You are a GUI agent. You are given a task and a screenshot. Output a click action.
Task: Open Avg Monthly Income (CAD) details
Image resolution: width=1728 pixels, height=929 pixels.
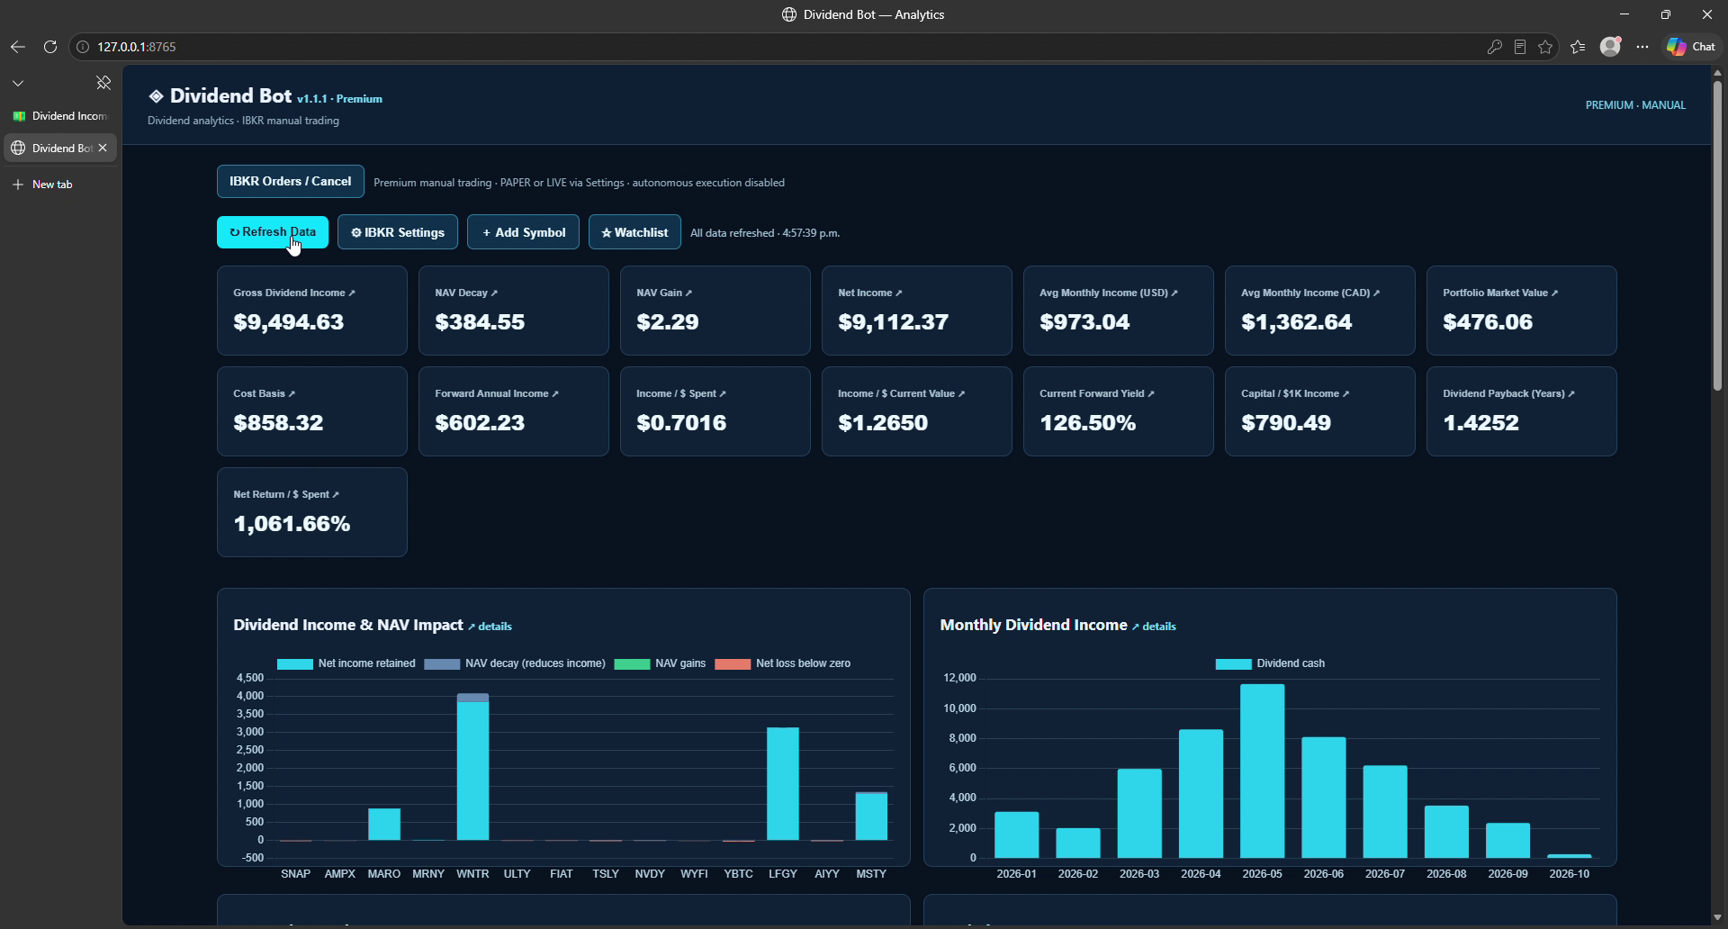coord(1320,311)
